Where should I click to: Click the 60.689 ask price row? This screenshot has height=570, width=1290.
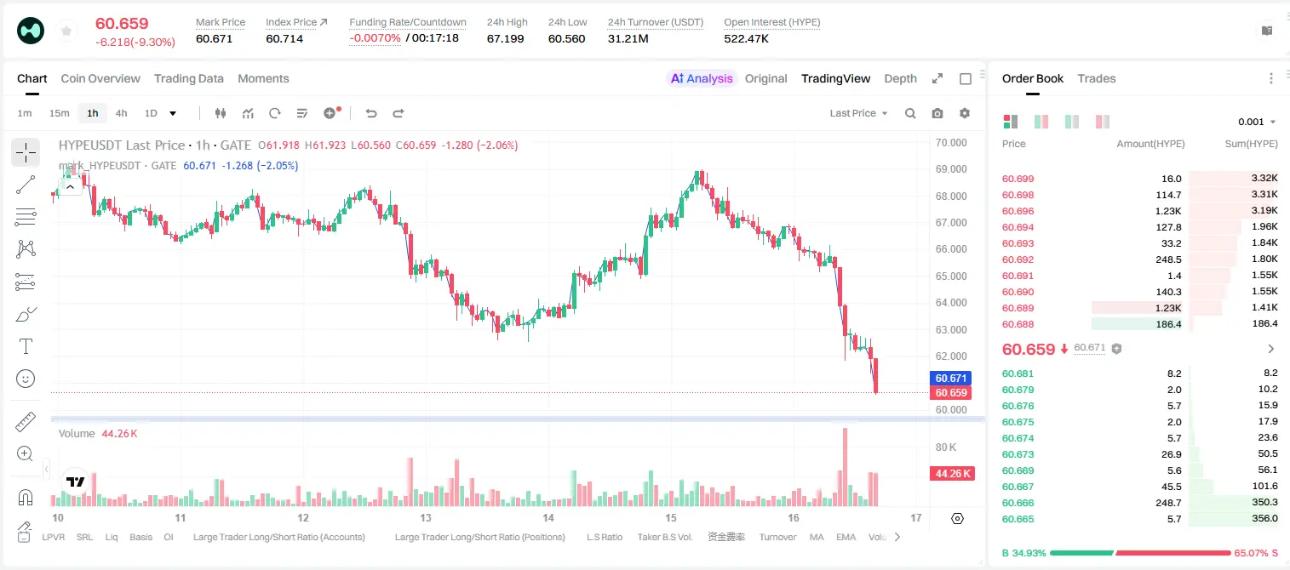(x=1140, y=308)
